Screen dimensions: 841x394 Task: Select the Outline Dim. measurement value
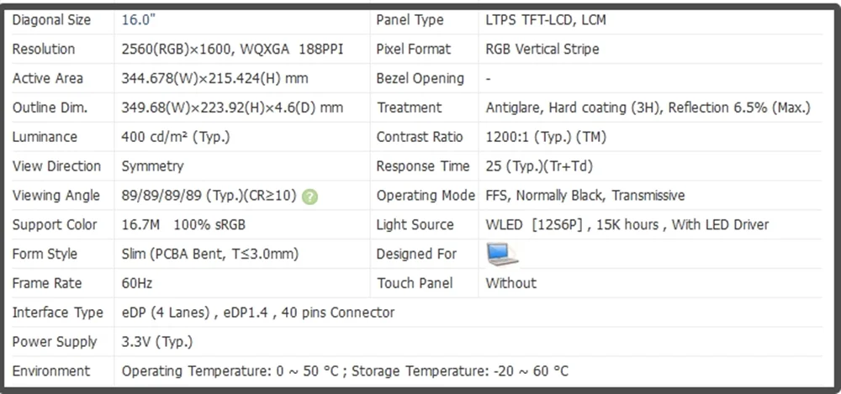point(232,108)
